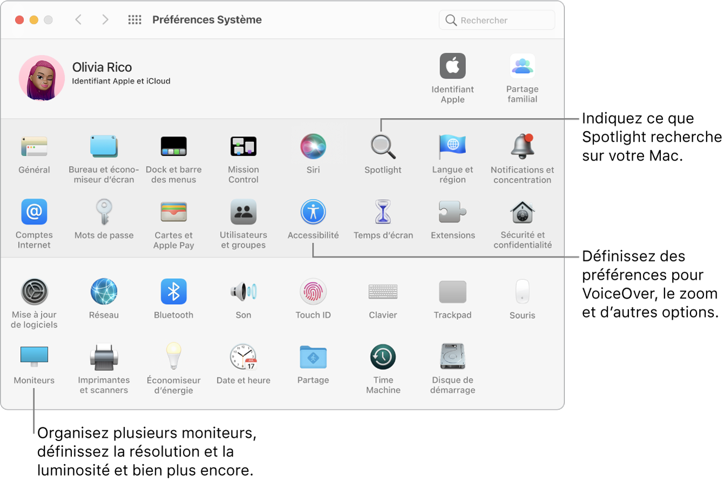Open Date et heure preferences

243,356
